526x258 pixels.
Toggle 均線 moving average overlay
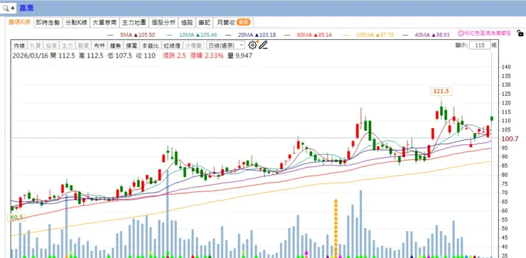pos(18,45)
